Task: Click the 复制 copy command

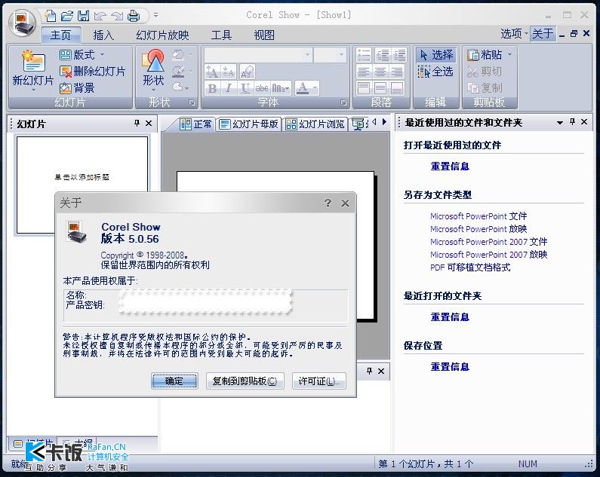Action: pos(484,88)
